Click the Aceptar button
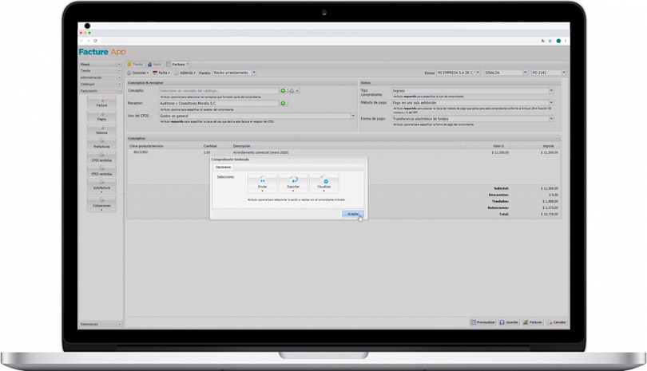Image resolution: width=647 pixels, height=371 pixels. pos(352,214)
